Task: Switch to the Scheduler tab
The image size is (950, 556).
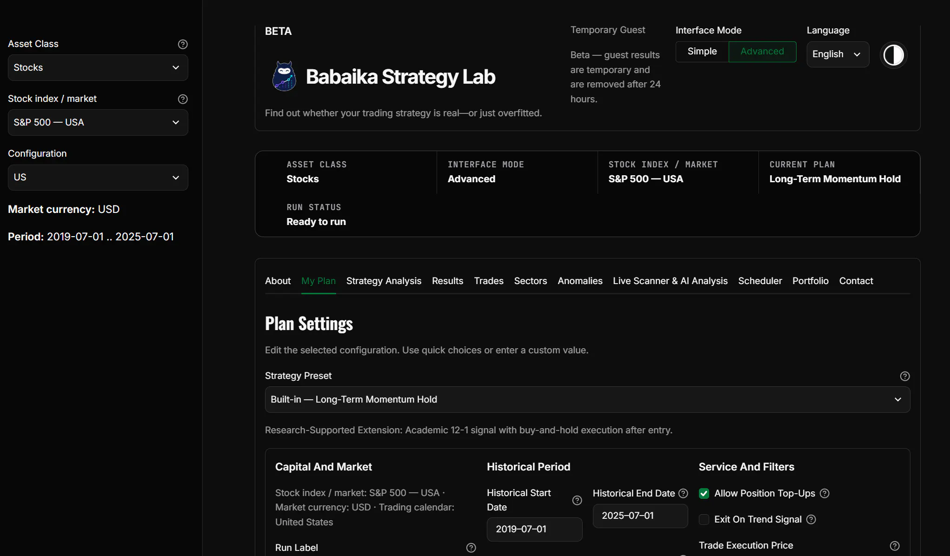Action: pyautogui.click(x=760, y=281)
